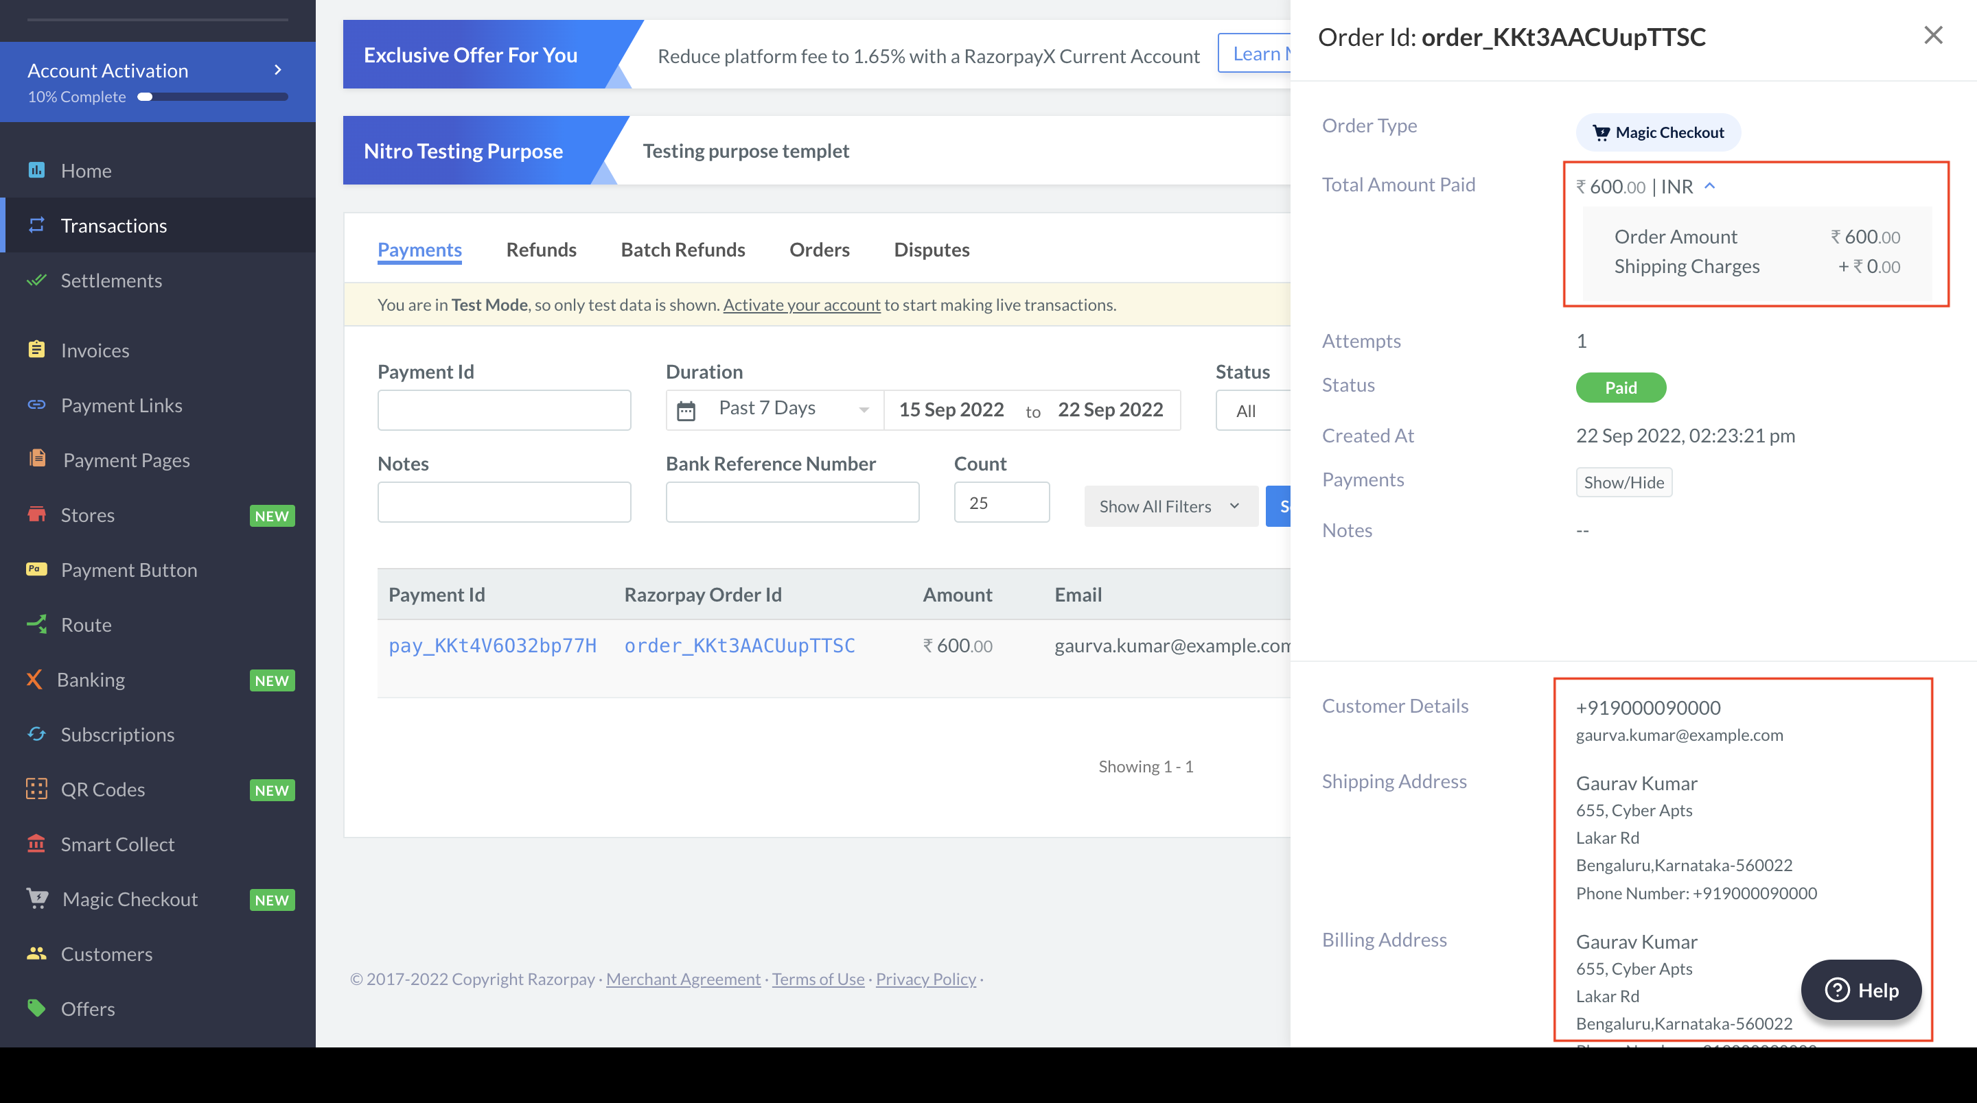Open the Merchant Agreement link
Screen dimensions: 1977x1103
(x=683, y=979)
